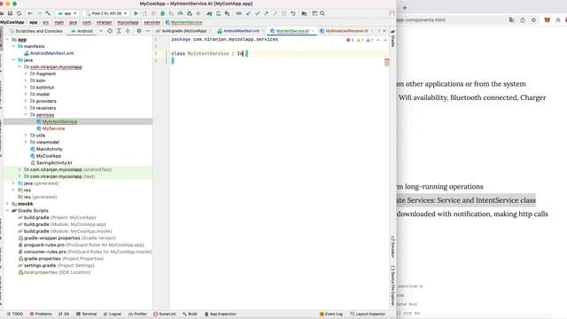Screen dimensions: 567x319
Task: Open the Event Log panel
Action: tap(330, 314)
